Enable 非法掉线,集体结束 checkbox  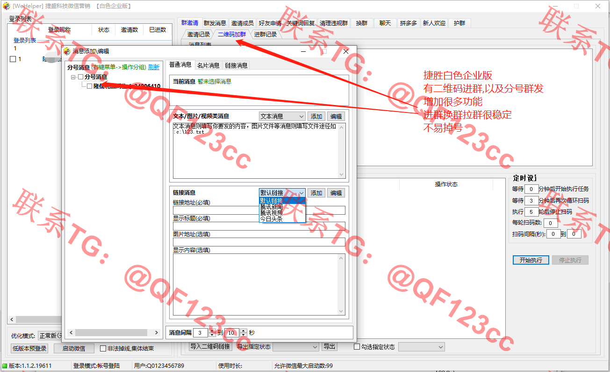103,348
